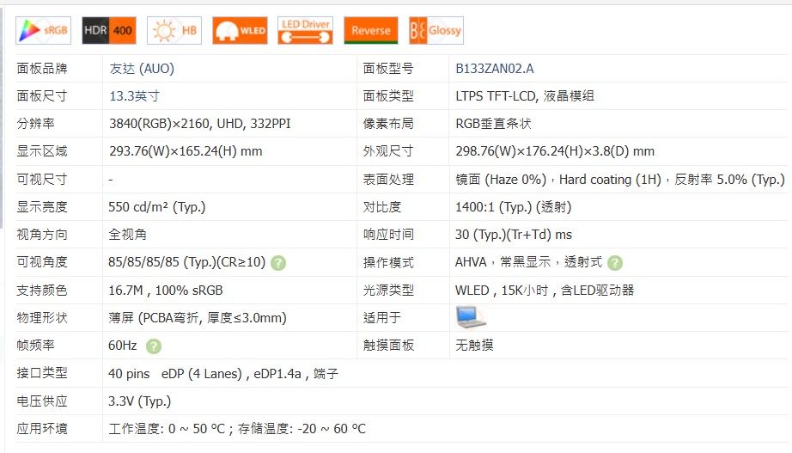Screen dimensions: 792x453
Task: Click the sRGB color gamut badge
Action: (43, 30)
